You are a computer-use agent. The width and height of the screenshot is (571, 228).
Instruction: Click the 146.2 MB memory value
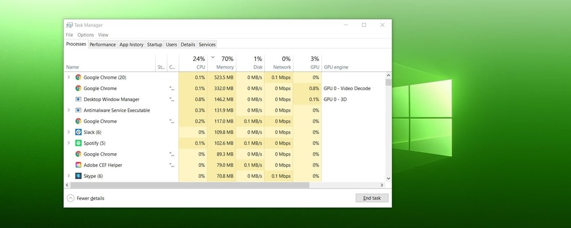coord(224,99)
